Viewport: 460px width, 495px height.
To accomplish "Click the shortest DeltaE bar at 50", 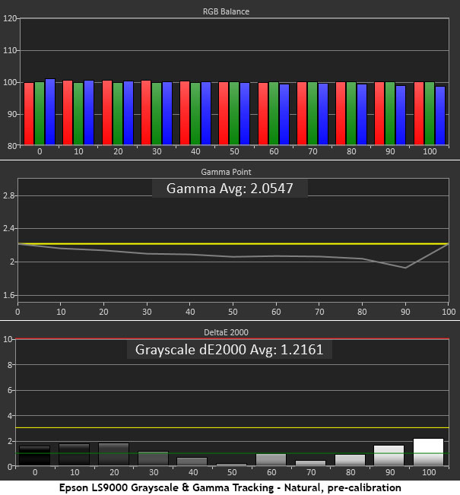I will tap(231, 464).
